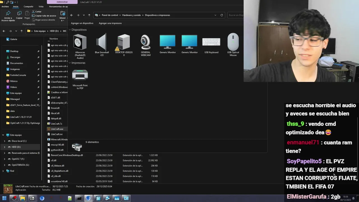This screenshot has width=359, height=202.
Task: Select the python38.dll file
Action: [57, 150]
